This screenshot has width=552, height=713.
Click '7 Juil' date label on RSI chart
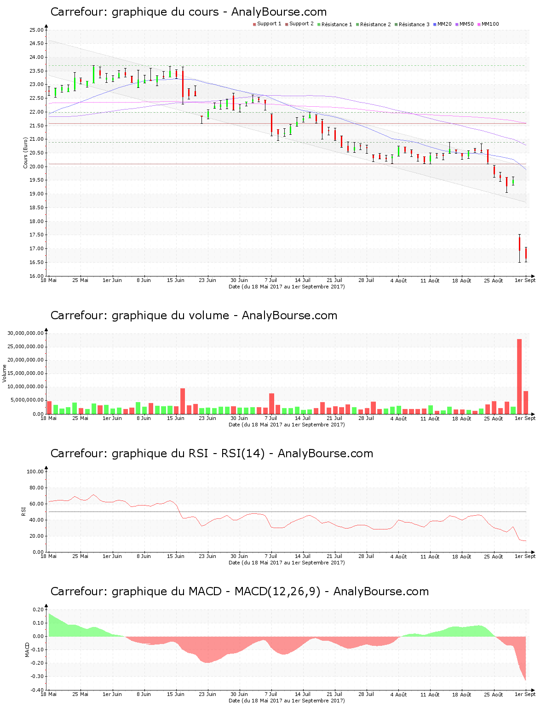point(271,556)
